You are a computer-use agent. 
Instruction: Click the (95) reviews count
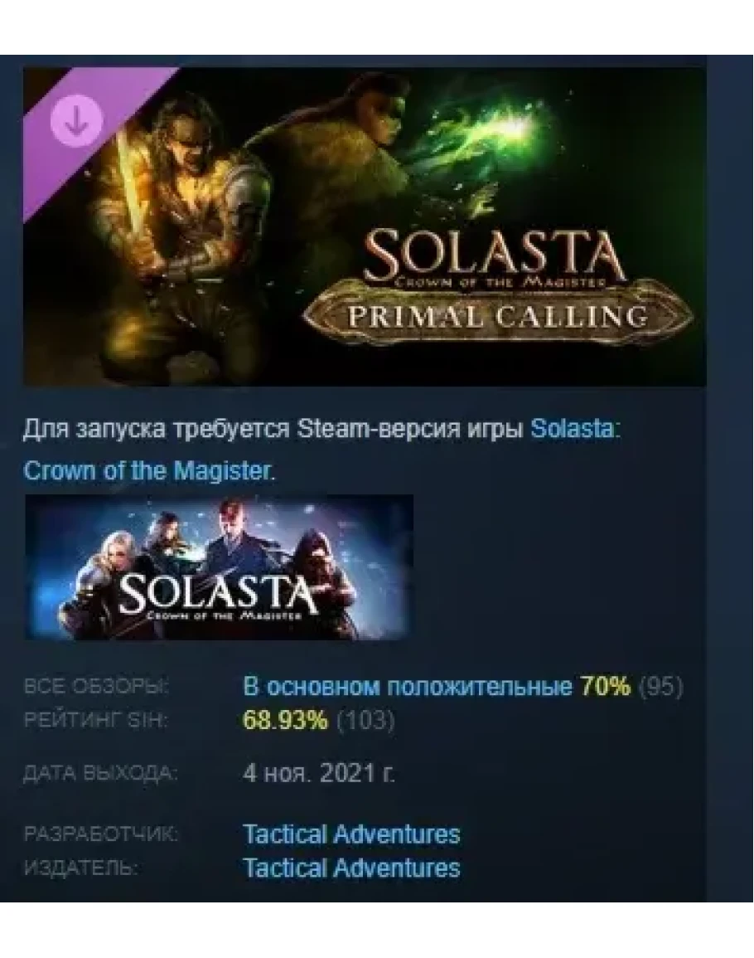pos(660,687)
